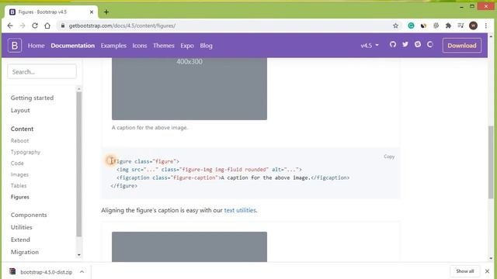Viewport: 497px width, 279px height.
Task: Click the browser forward arrow
Action: tap(23, 26)
